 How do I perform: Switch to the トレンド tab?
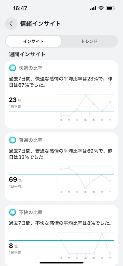pos(89,41)
